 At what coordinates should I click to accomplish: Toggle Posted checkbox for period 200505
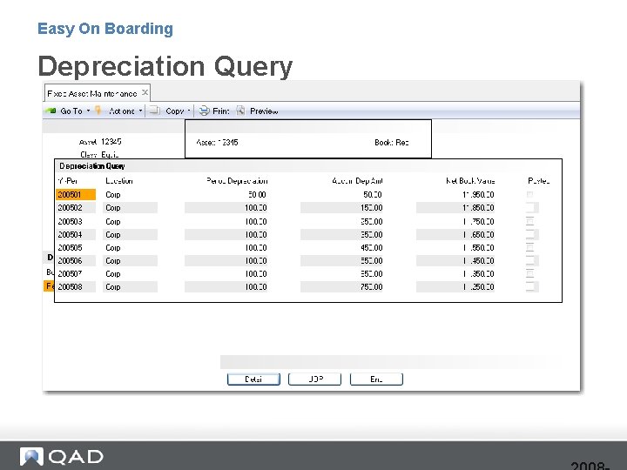(x=529, y=247)
